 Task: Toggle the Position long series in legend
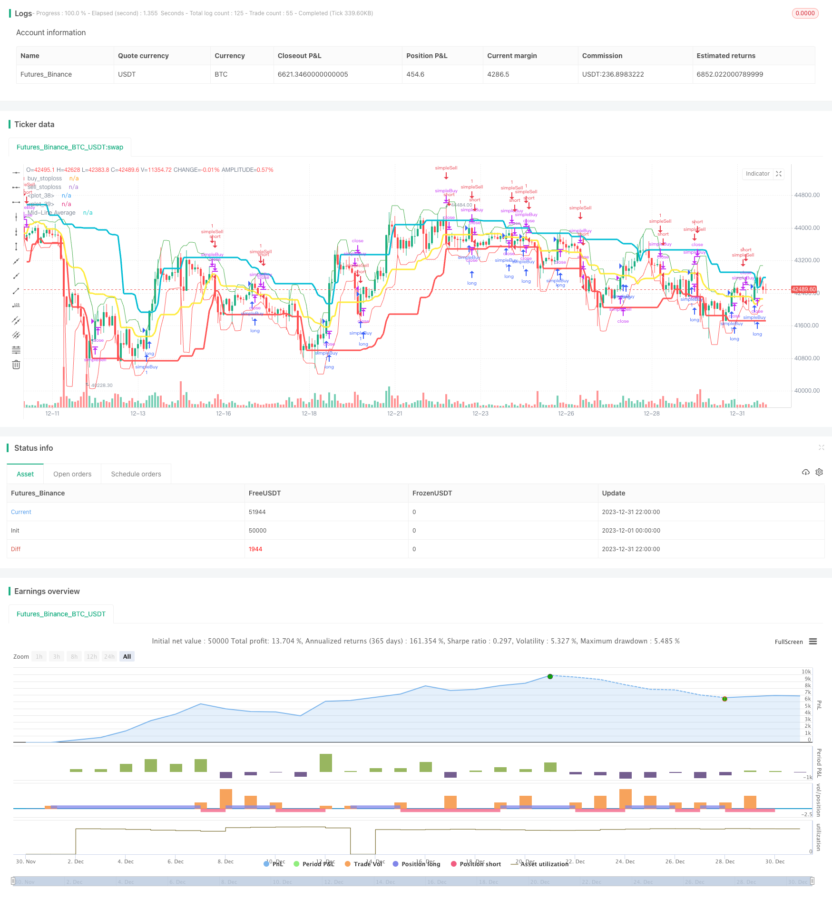click(417, 864)
